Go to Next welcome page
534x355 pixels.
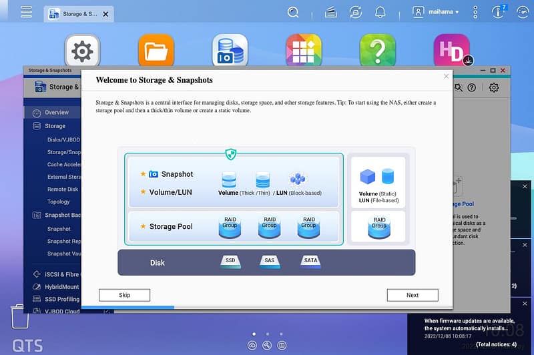(x=413, y=295)
